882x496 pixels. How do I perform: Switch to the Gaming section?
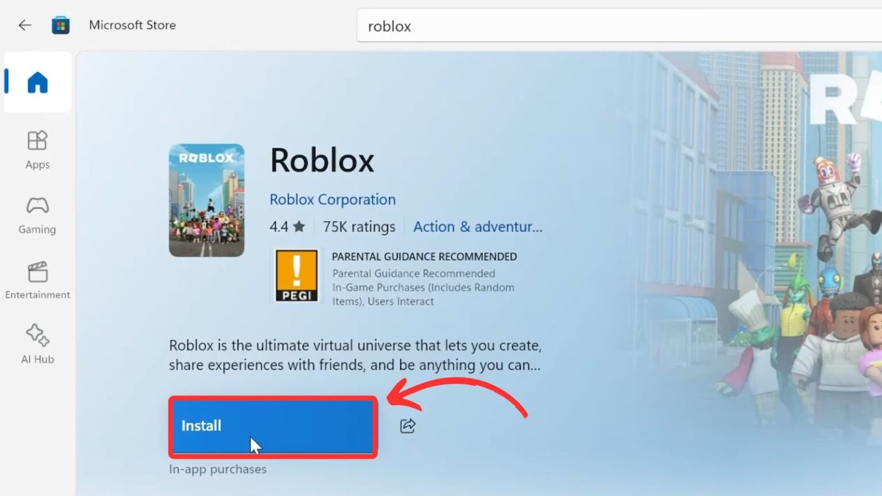pyautogui.click(x=37, y=215)
